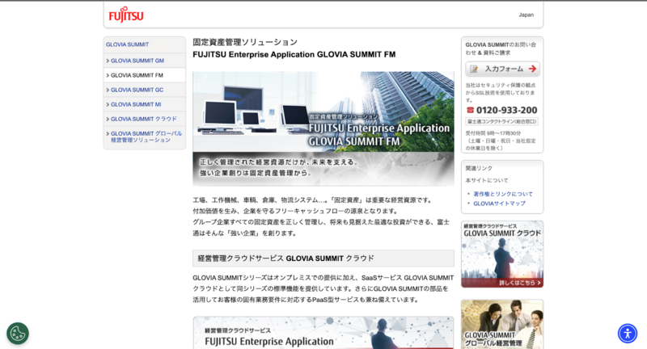
Task: Open GLOVIA SUMMIT sidebar heading
Action: pos(128,44)
